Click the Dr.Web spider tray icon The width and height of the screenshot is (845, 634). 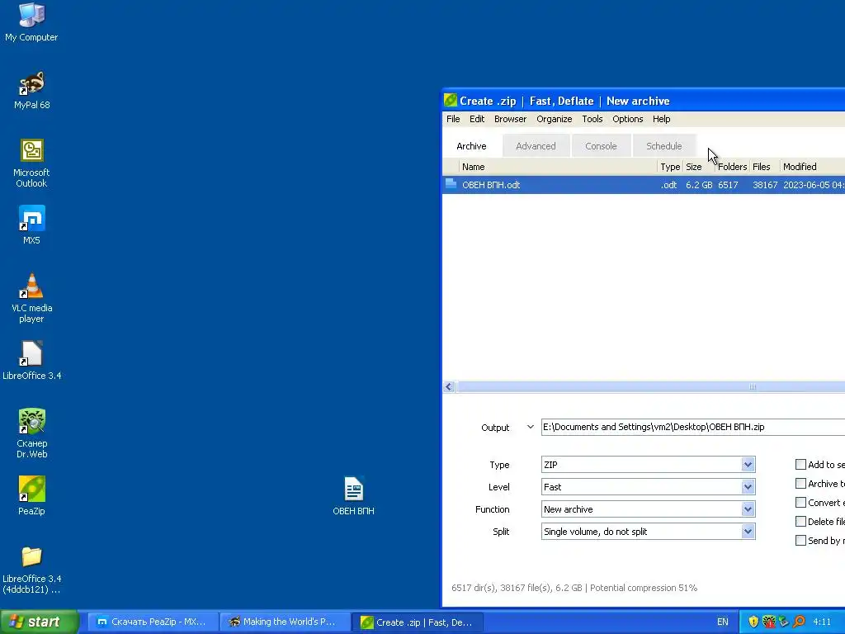tap(769, 622)
